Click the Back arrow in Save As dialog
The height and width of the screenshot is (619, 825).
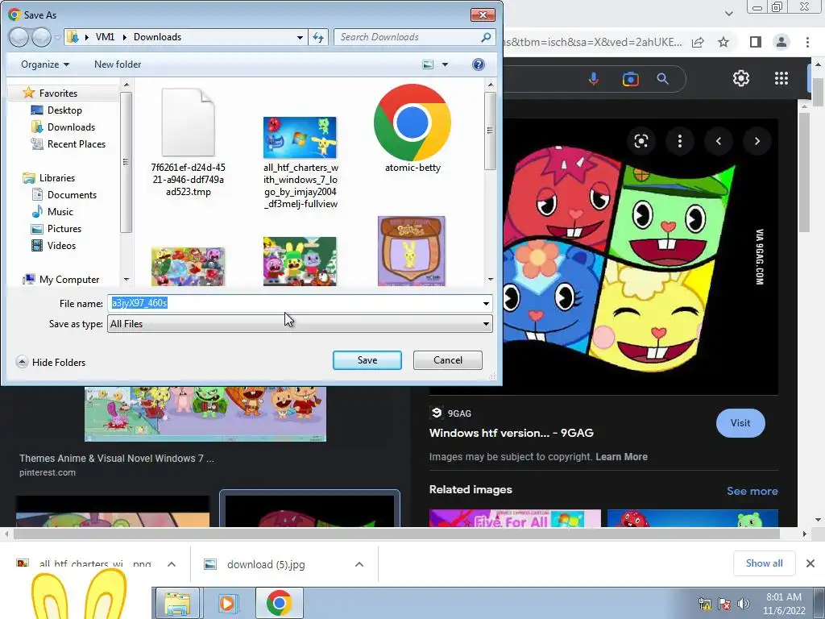point(19,37)
